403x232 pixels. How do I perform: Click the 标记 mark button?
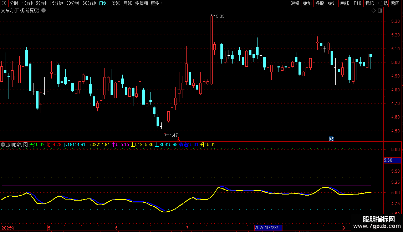tap(369, 3)
